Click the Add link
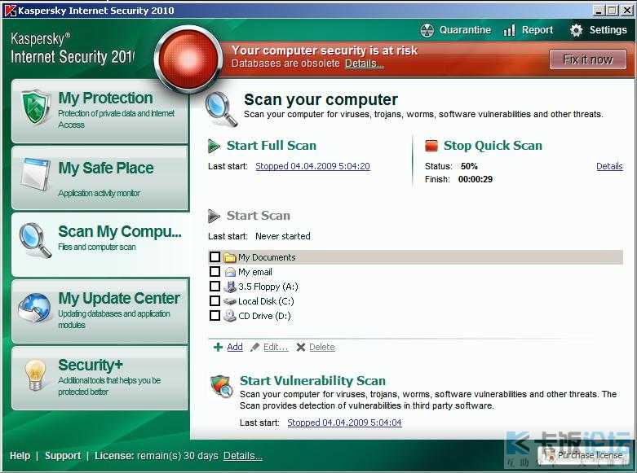Screen dimensions: 637x473 click(235, 348)
